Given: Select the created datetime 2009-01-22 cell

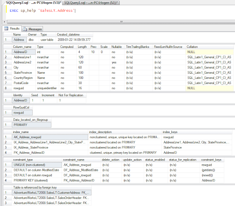Looking at the screenshot, I should tap(74, 40).
